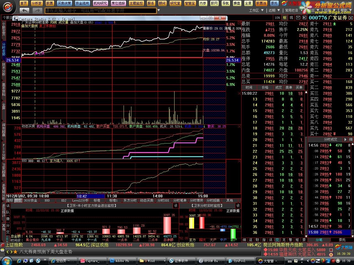Select the KDJ indicator tab
The width and height of the screenshot is (354, 265).
coord(64,200)
